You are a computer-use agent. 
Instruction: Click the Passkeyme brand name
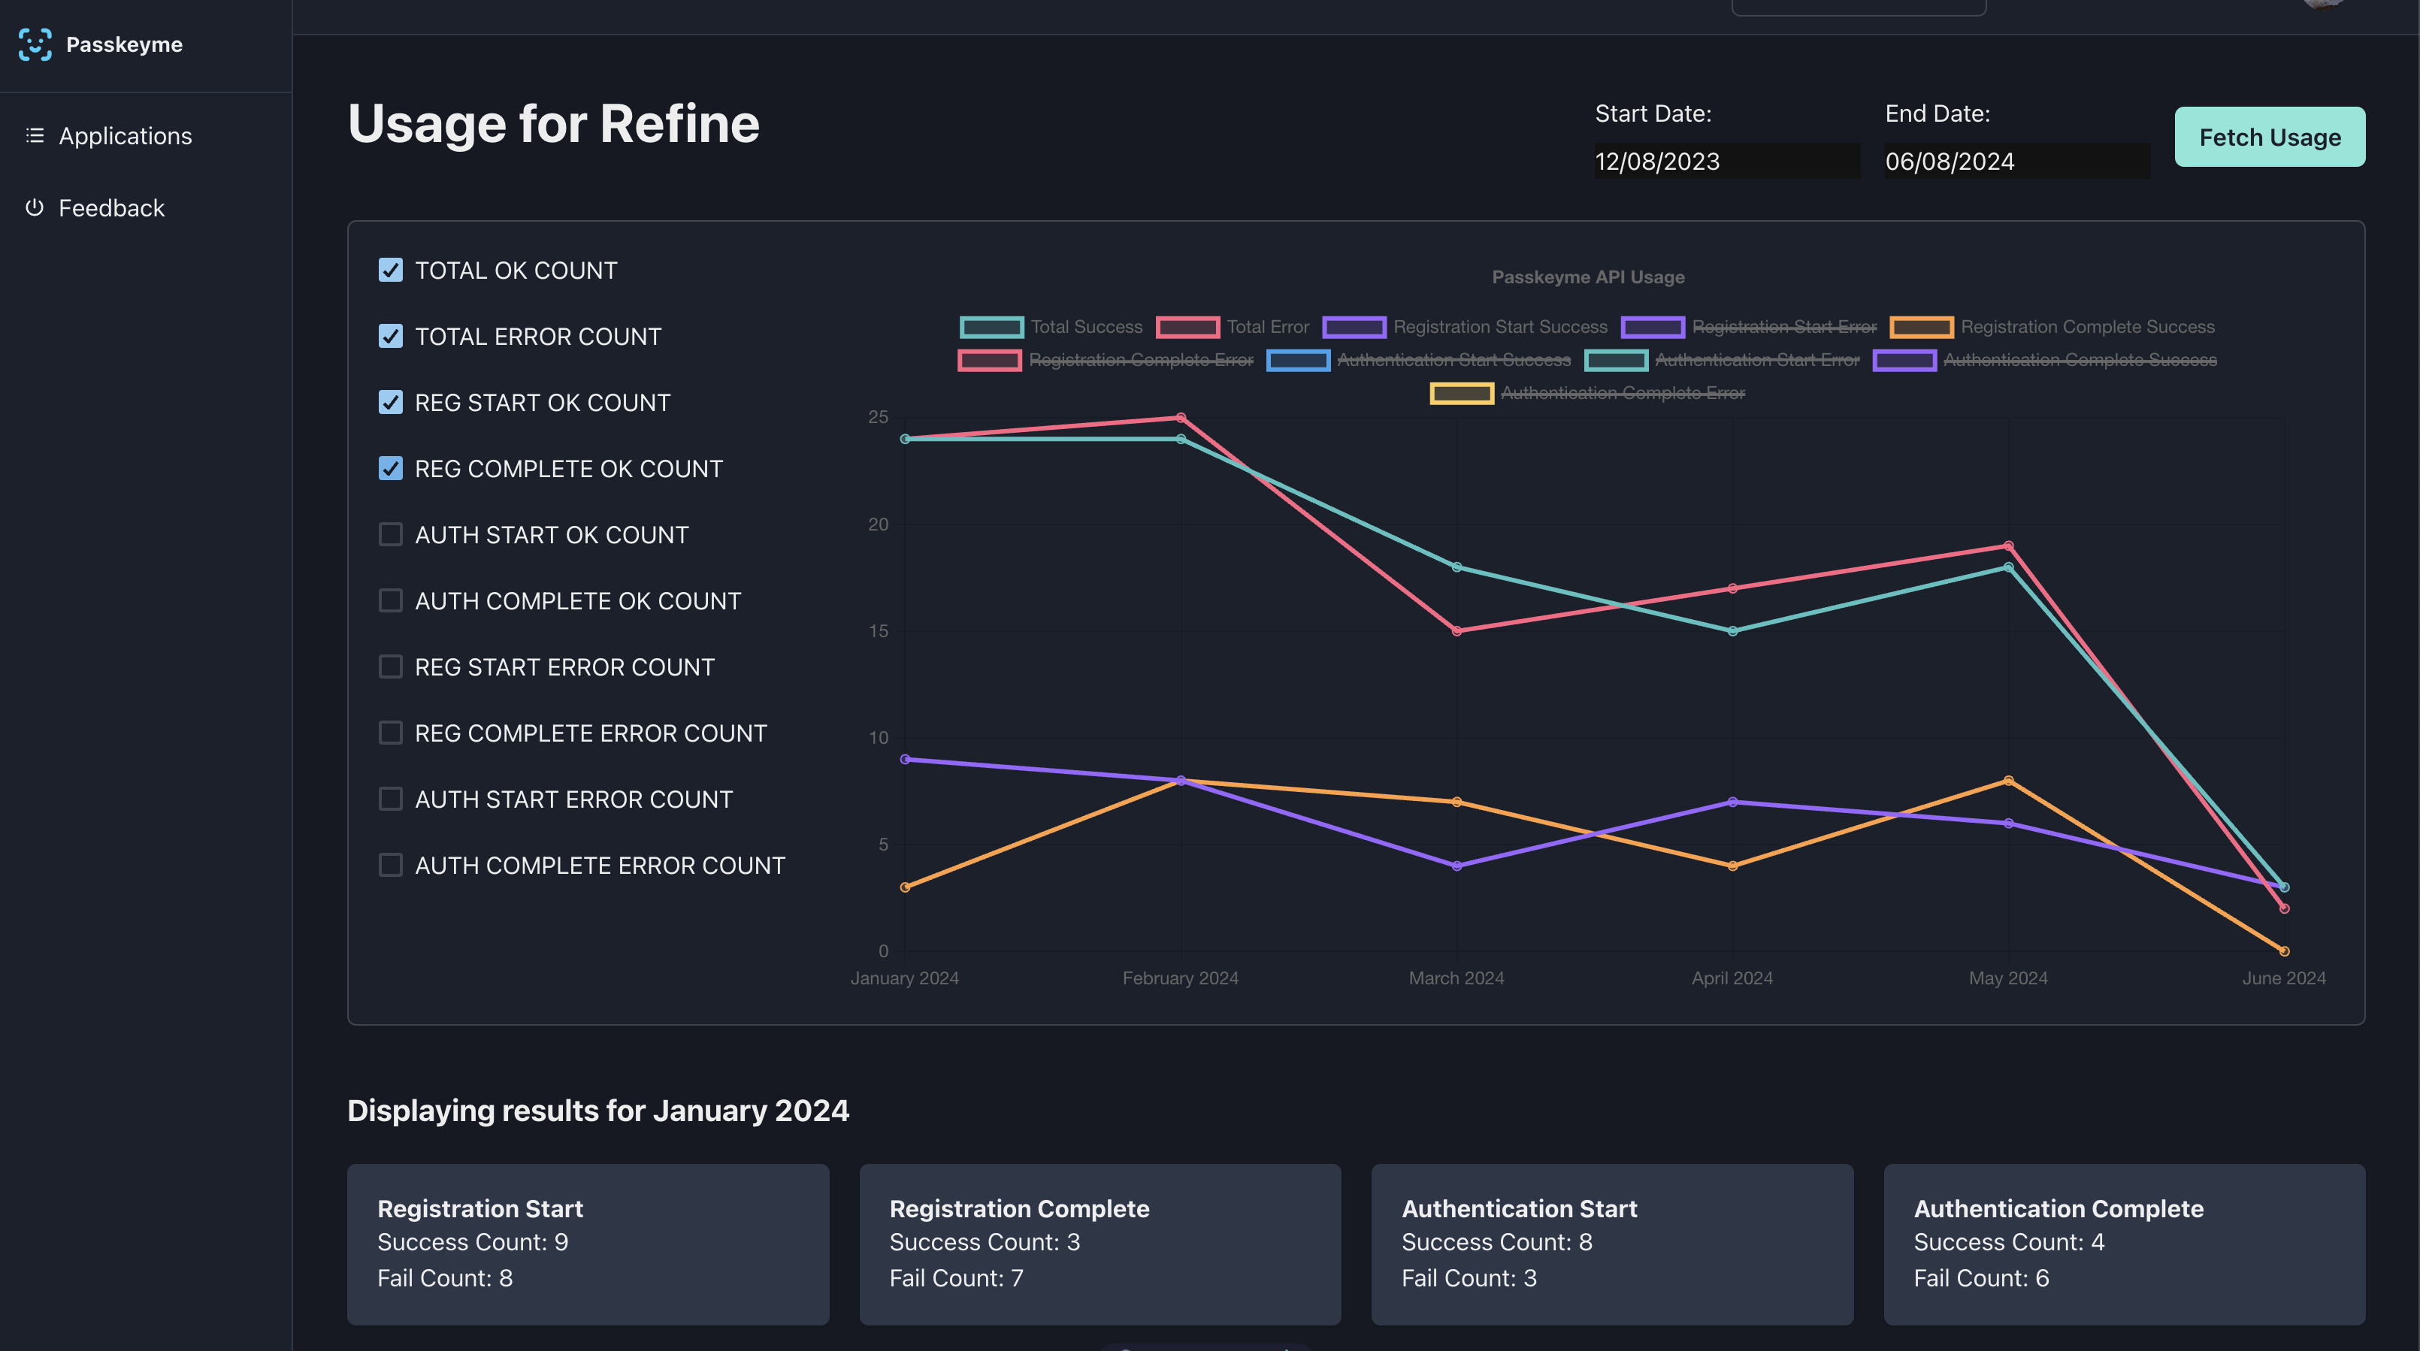click(124, 44)
